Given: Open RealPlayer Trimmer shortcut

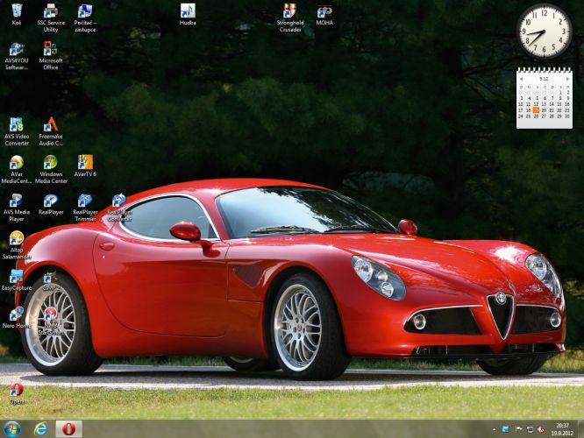Looking at the screenshot, I should [x=85, y=208].
